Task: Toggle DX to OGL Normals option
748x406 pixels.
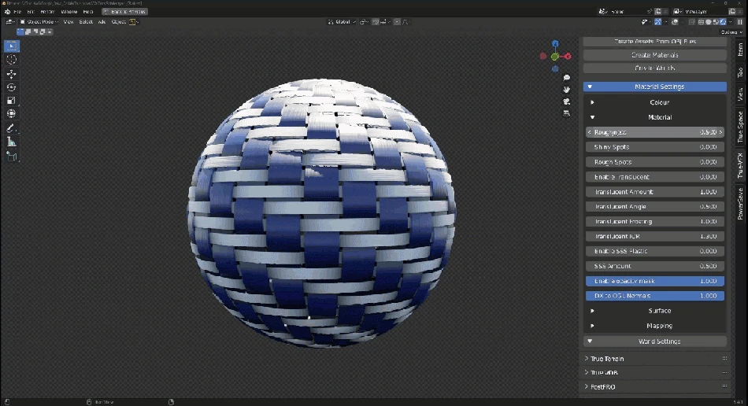Action: (655, 296)
